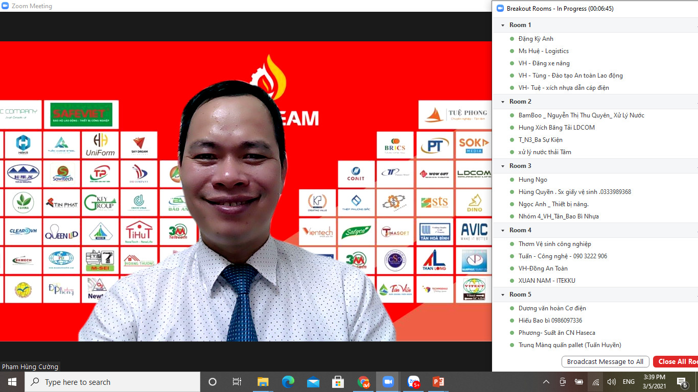Switch to PowerPoint from the taskbar
This screenshot has height=392, width=698.
tap(438, 382)
